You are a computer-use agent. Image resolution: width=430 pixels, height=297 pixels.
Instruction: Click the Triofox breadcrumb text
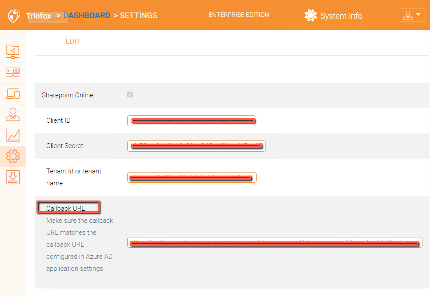point(38,16)
